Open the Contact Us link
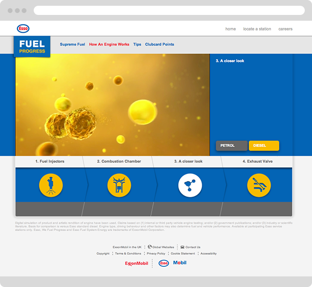 (x=193, y=247)
